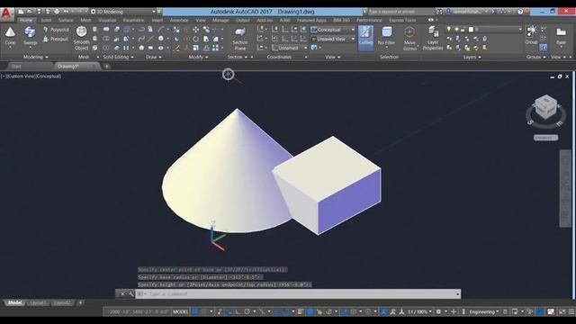
Task: Open status bar customization menu
Action: [x=571, y=312]
